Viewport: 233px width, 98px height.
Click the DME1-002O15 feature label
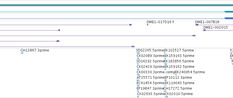click(x=215, y=27)
